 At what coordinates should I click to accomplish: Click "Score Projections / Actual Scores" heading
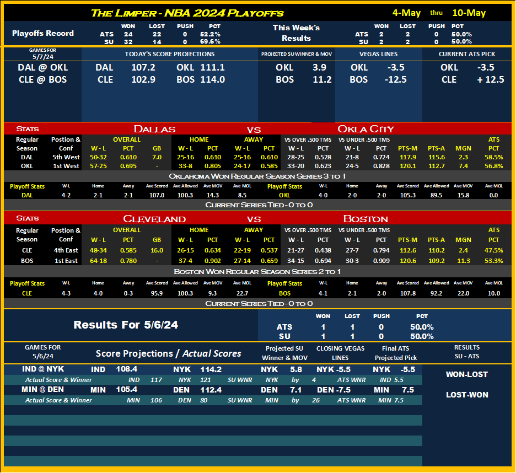point(169,353)
